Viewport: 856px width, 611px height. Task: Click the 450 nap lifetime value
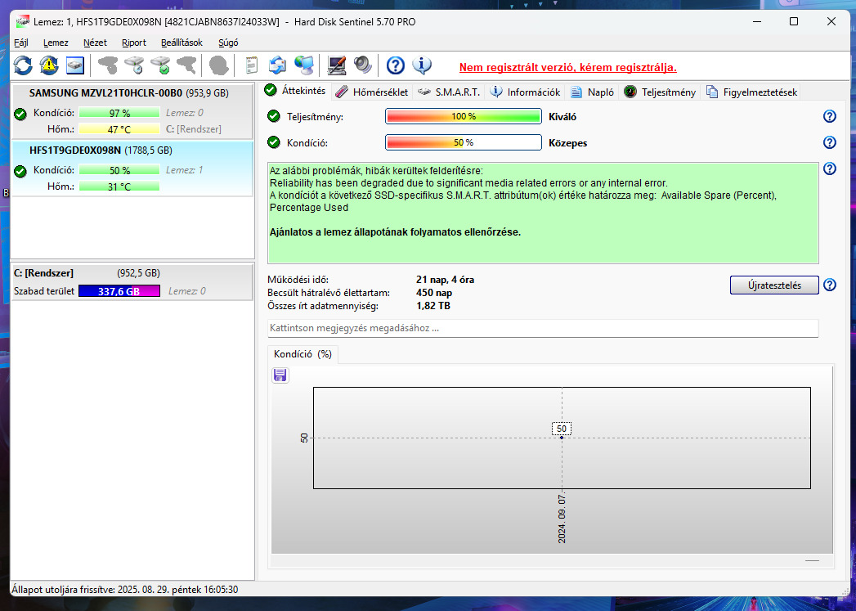pos(434,293)
